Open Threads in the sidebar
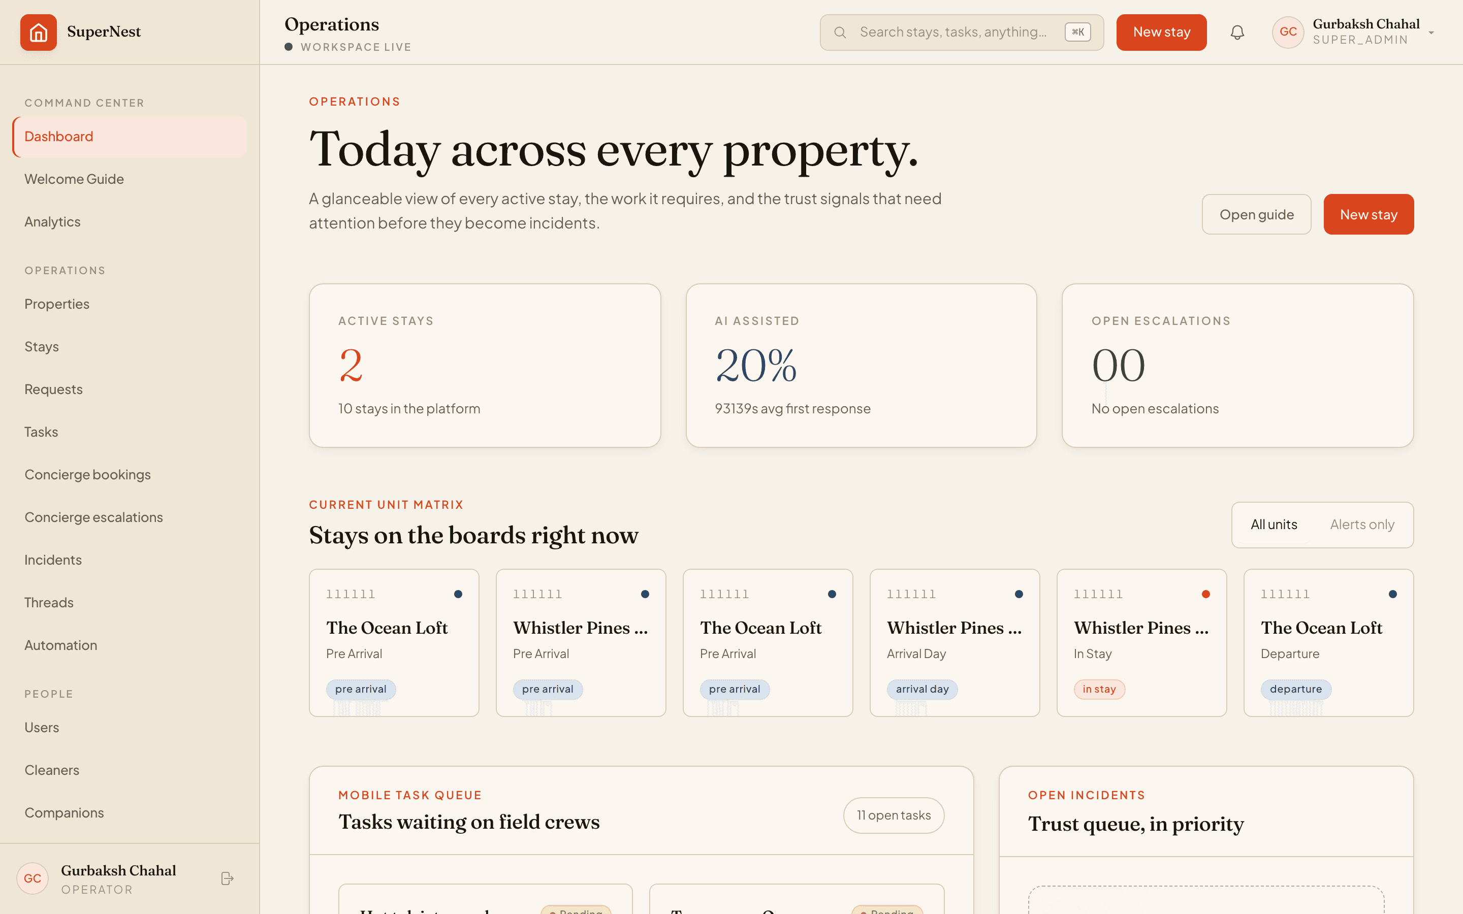This screenshot has height=914, width=1463. click(x=130, y=603)
